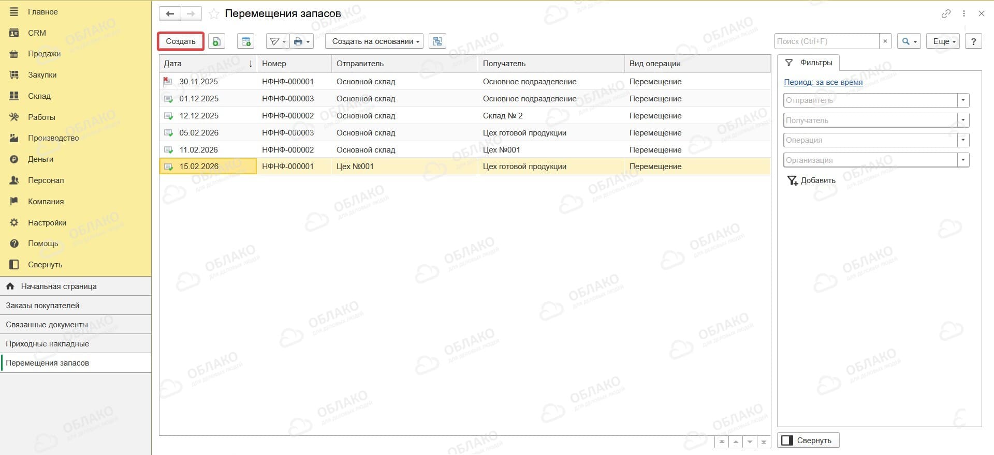This screenshot has width=994, height=455.
Task: Select the Перемещения запасов open page
Action: click(76, 363)
